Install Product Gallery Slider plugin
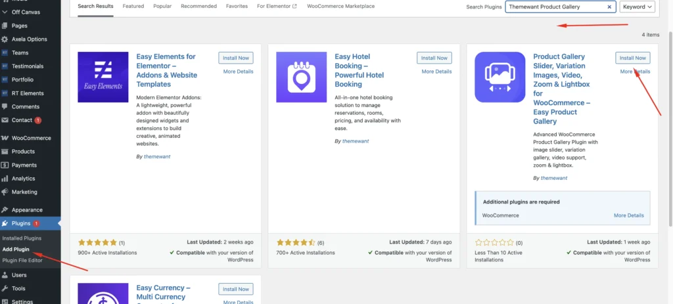The image size is (673, 304). [x=633, y=58]
